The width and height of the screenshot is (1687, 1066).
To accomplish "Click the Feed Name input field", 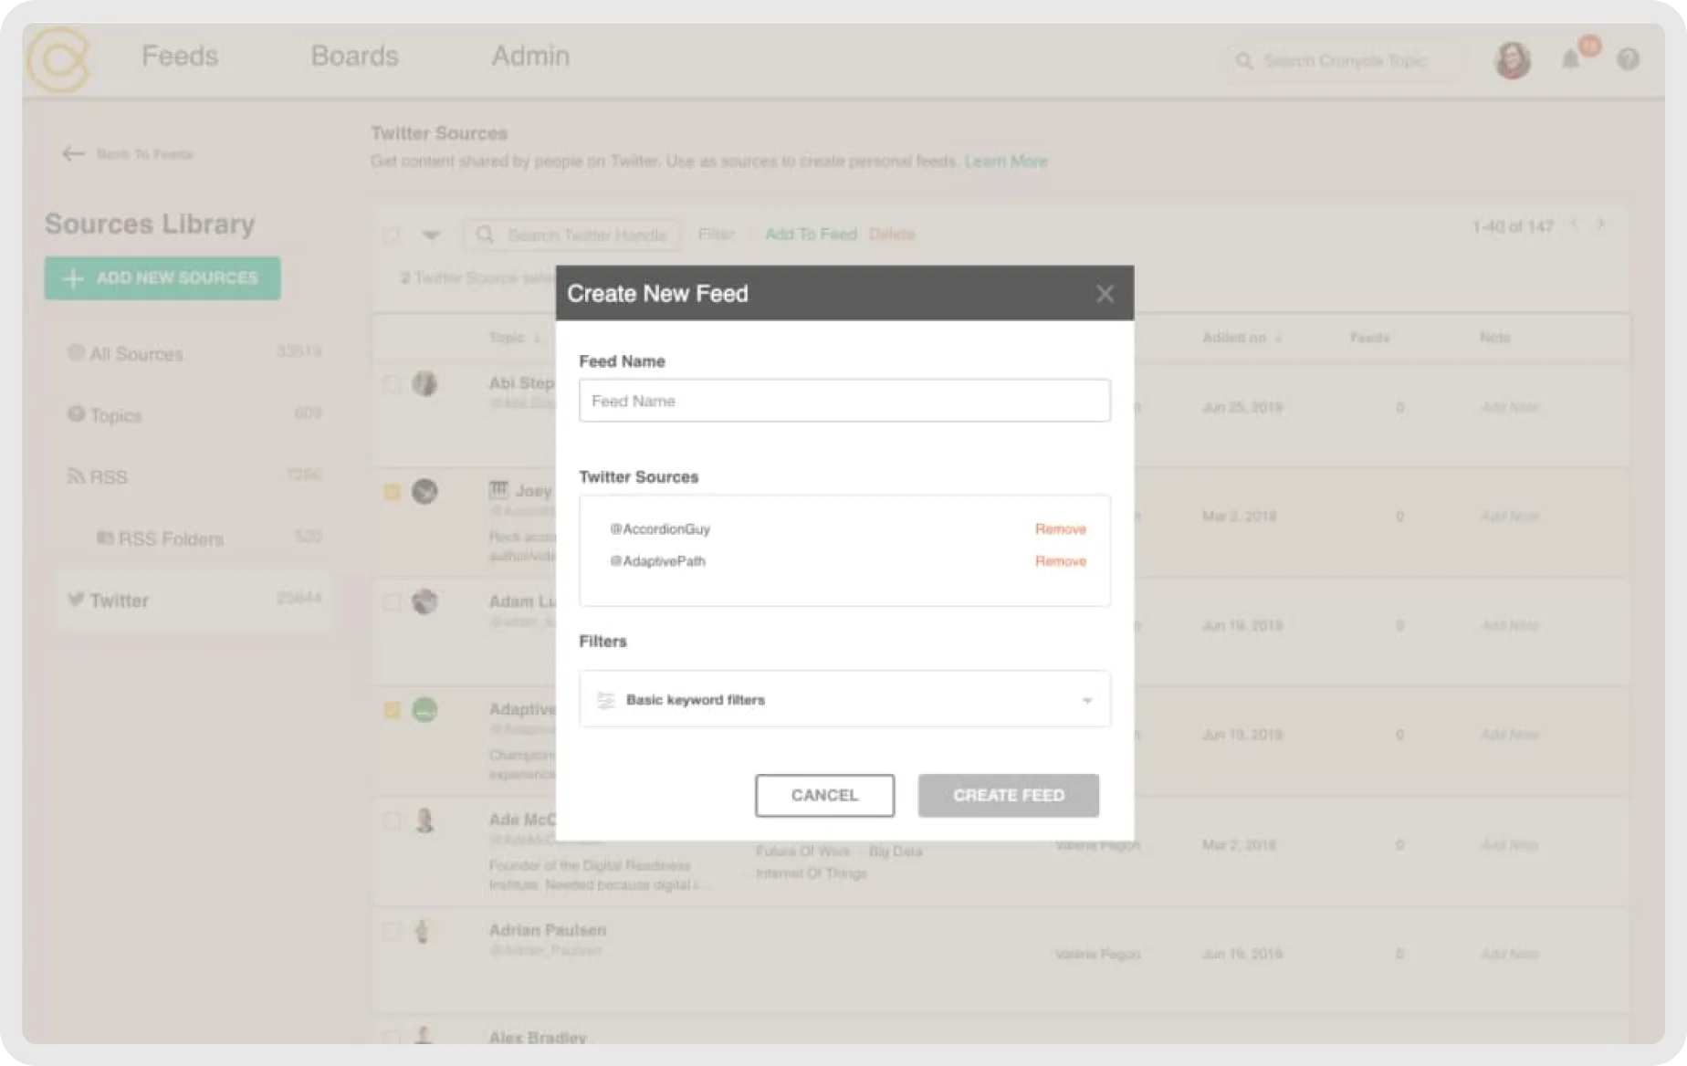I will (x=844, y=401).
